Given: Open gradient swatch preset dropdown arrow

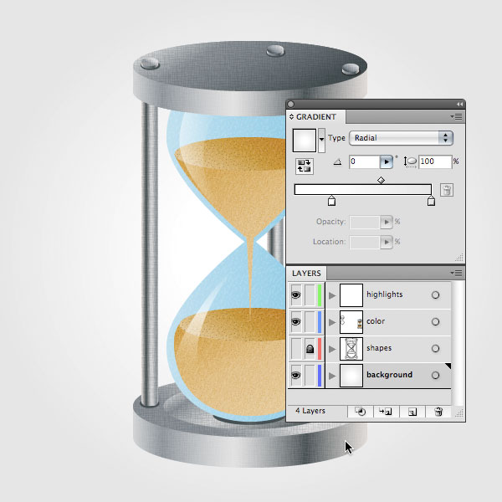Looking at the screenshot, I should (321, 140).
